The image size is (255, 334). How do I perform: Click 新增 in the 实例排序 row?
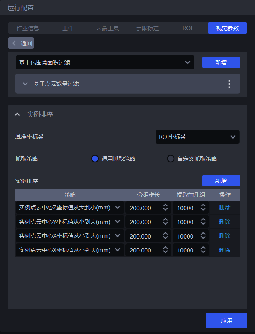point(221,181)
